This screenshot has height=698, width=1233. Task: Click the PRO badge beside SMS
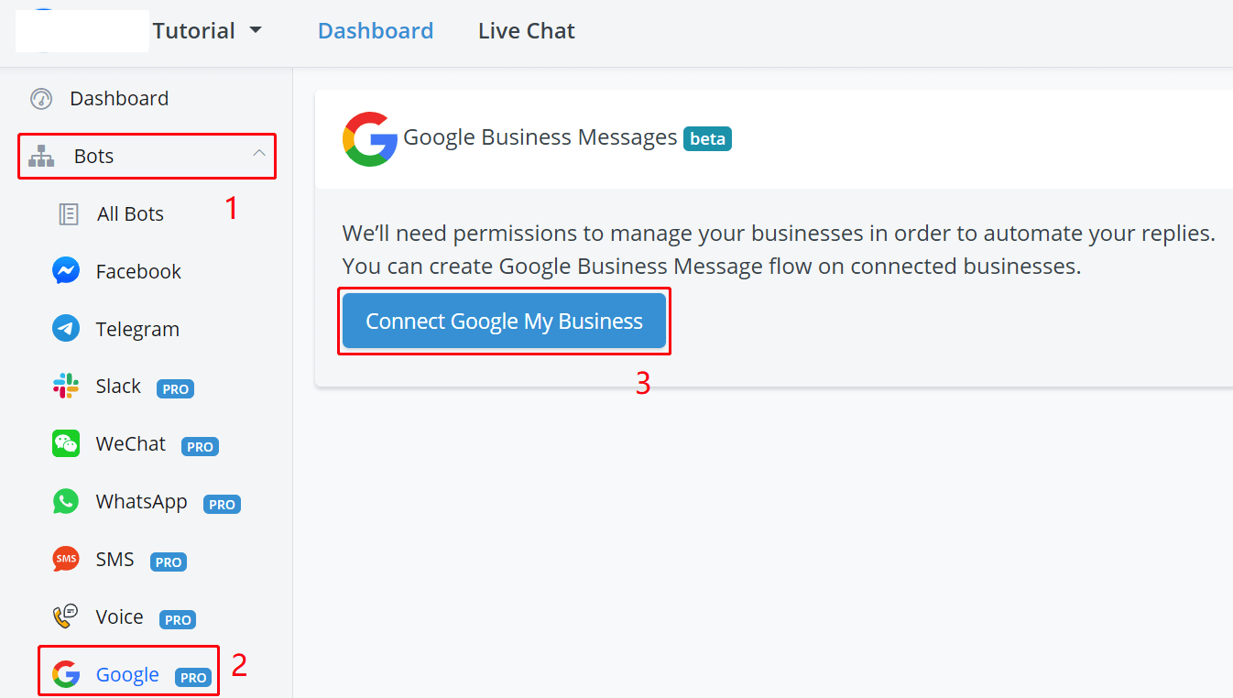pyautogui.click(x=169, y=562)
